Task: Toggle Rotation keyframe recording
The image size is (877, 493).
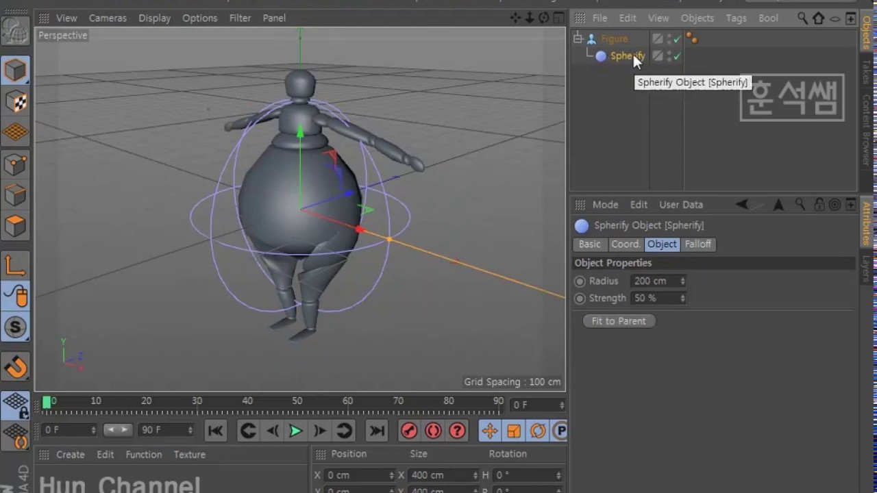Action: click(x=538, y=431)
